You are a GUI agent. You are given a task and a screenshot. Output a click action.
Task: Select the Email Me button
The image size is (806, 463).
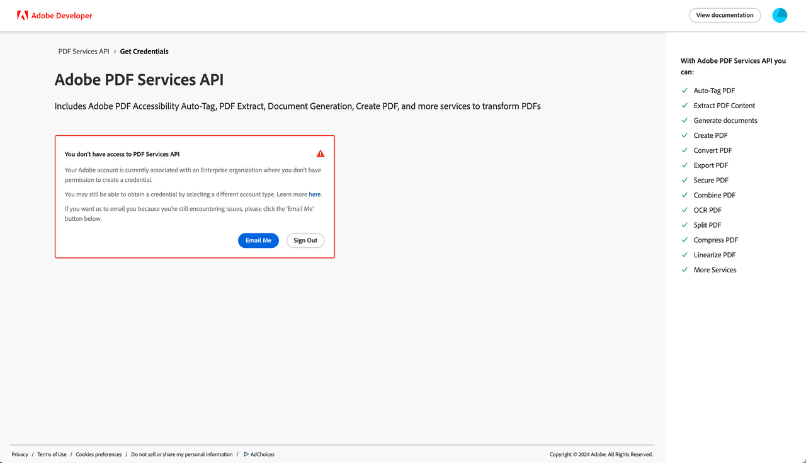click(258, 240)
